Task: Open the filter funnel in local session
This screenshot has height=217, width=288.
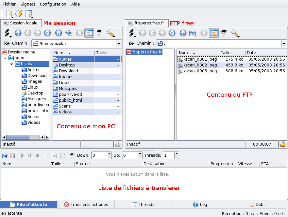Action: point(99,33)
